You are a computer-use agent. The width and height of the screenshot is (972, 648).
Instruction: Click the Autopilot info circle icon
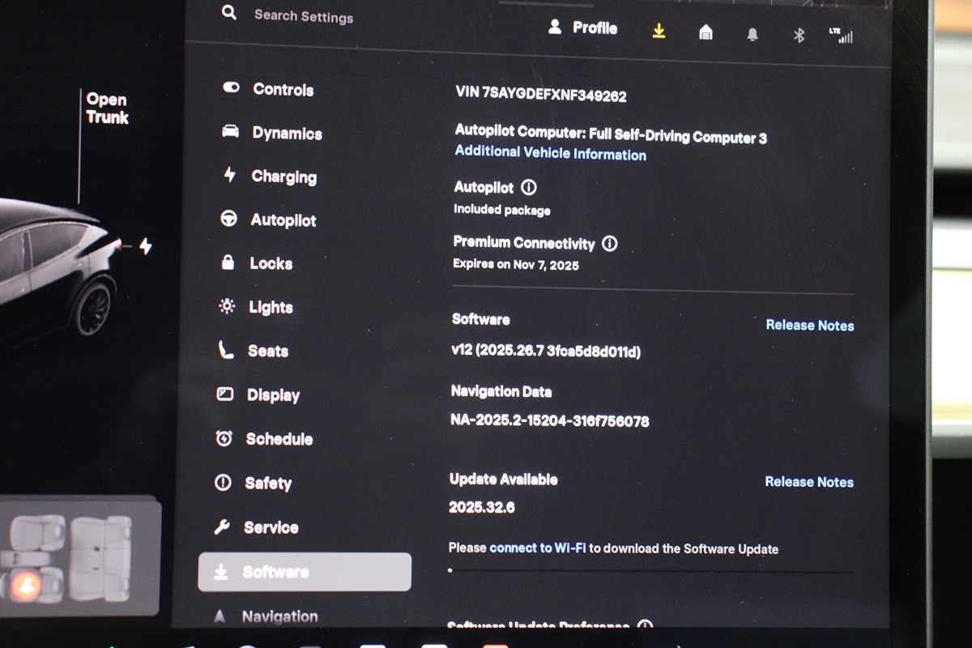pyautogui.click(x=529, y=188)
